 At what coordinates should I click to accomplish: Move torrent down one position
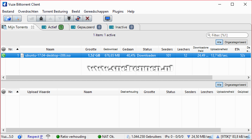point(60,18)
